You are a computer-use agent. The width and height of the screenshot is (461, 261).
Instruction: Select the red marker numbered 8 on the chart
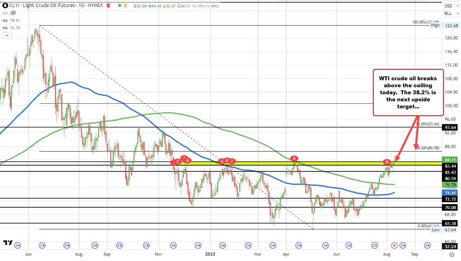tap(294, 159)
